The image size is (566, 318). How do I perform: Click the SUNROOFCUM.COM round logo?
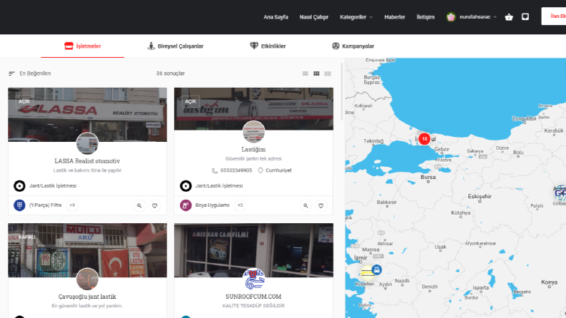click(253, 279)
